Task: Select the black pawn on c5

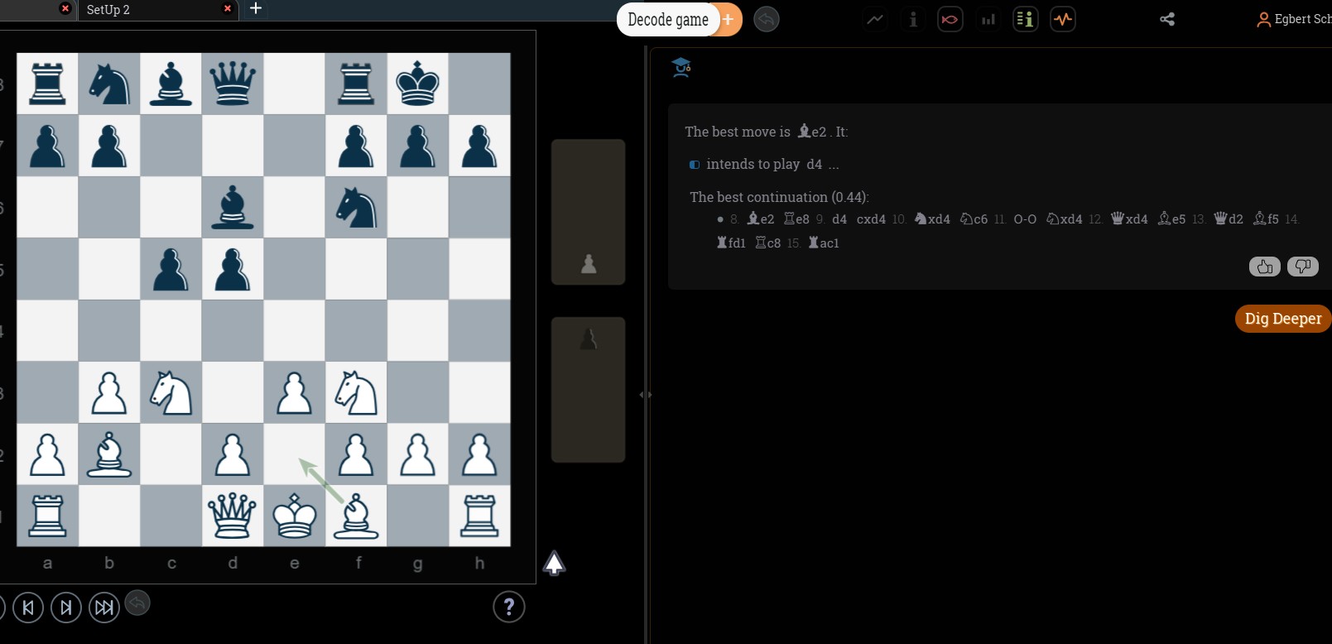Action: (171, 269)
